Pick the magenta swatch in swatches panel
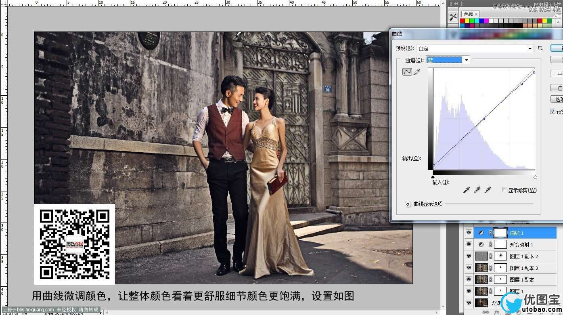The height and width of the screenshot is (315, 563). (487, 21)
